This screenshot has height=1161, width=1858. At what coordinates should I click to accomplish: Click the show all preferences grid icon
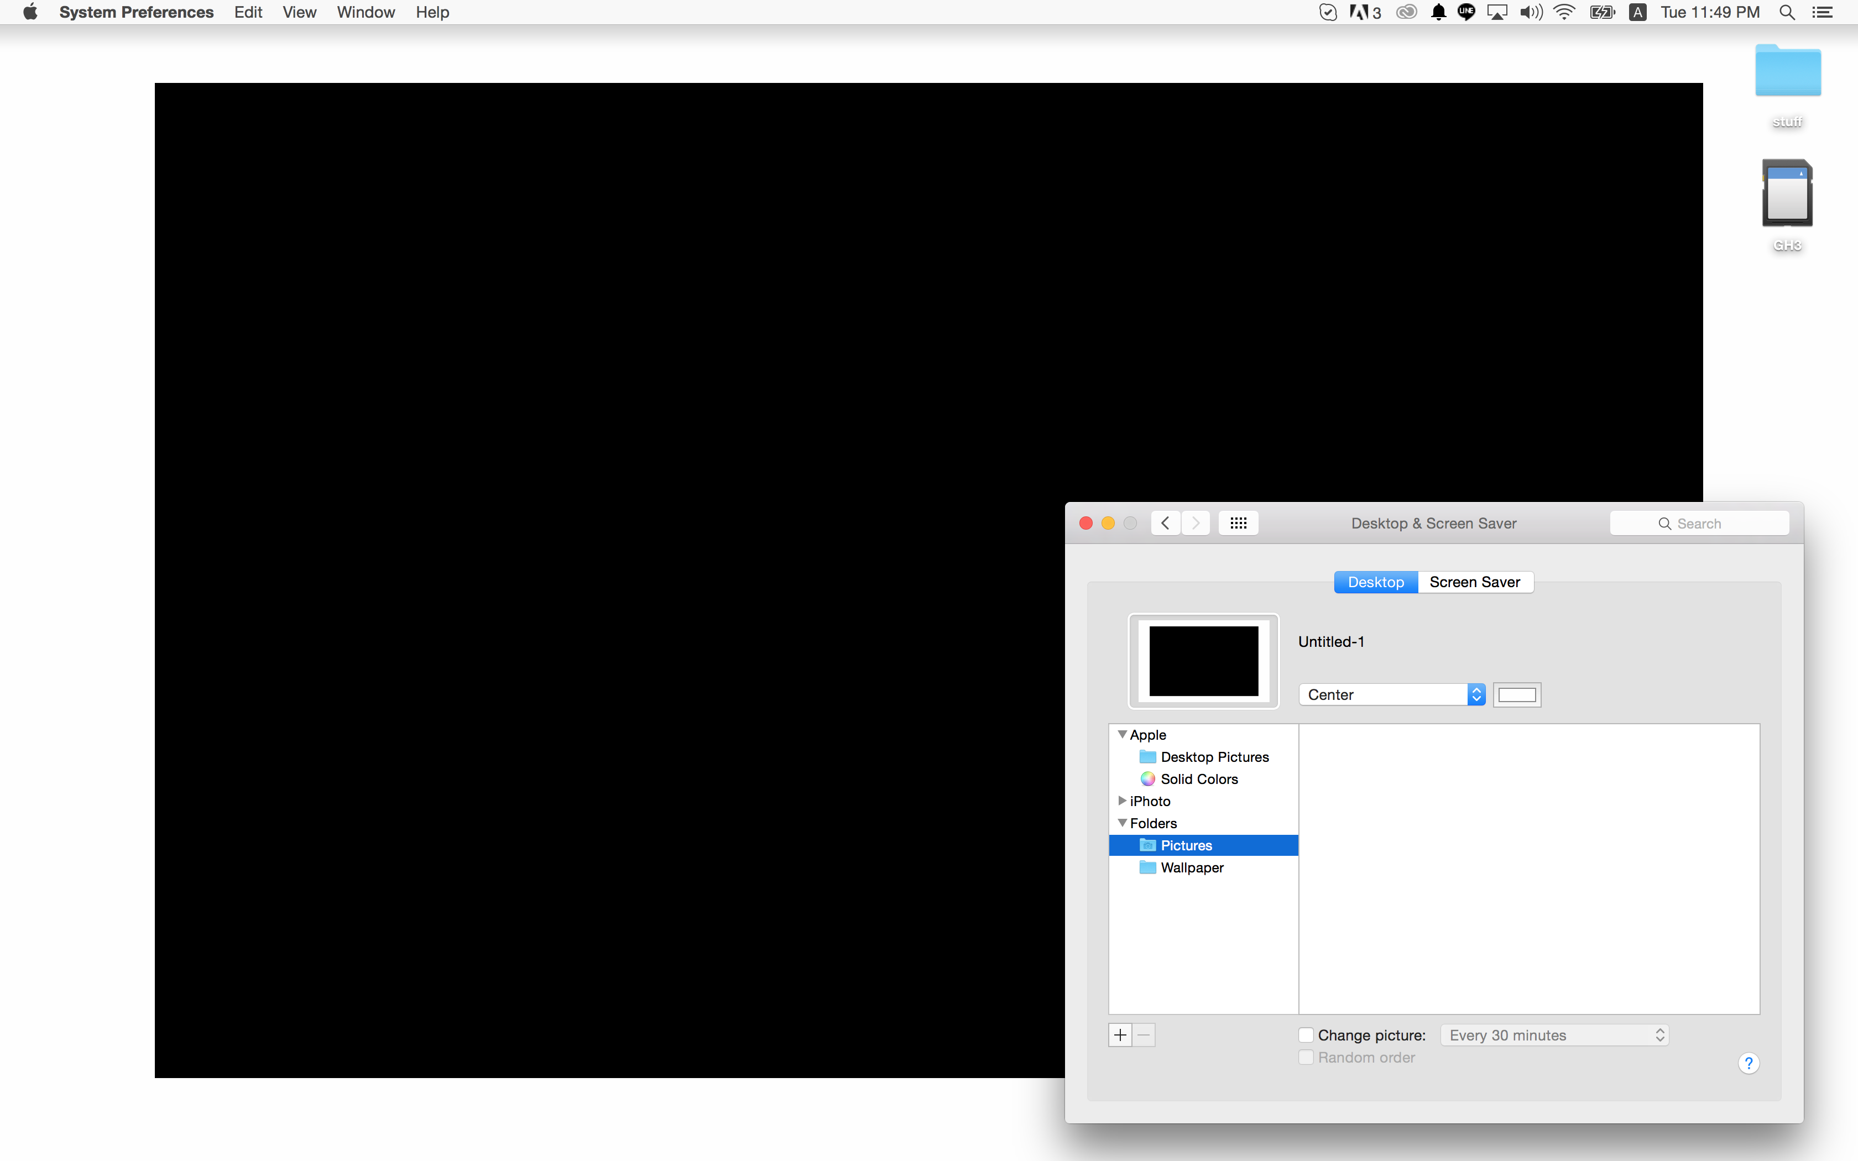[x=1238, y=523]
